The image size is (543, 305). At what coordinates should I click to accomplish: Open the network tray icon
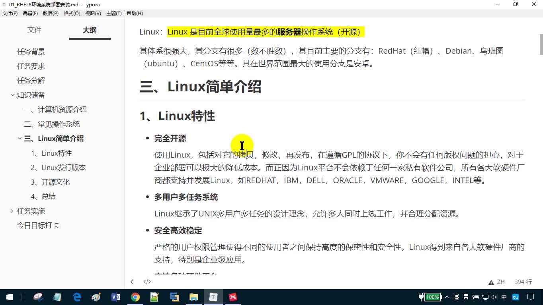pos(485,297)
